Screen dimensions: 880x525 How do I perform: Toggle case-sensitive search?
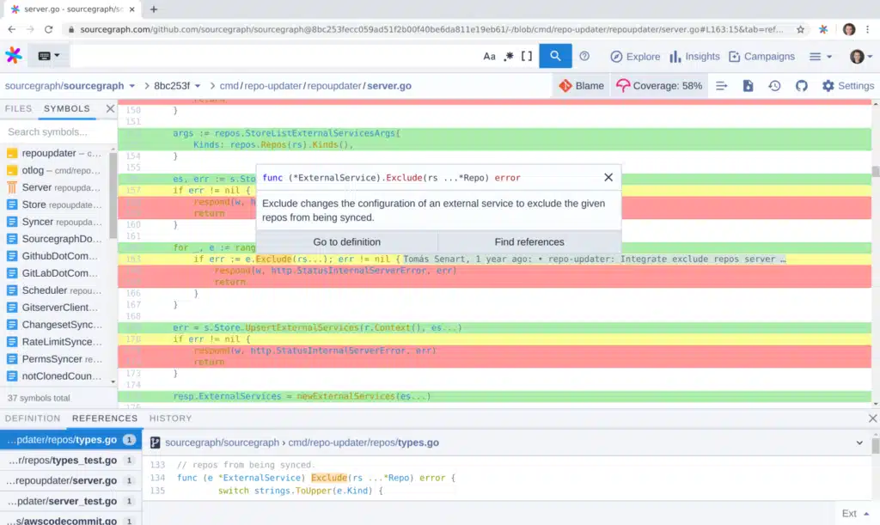[x=489, y=56]
